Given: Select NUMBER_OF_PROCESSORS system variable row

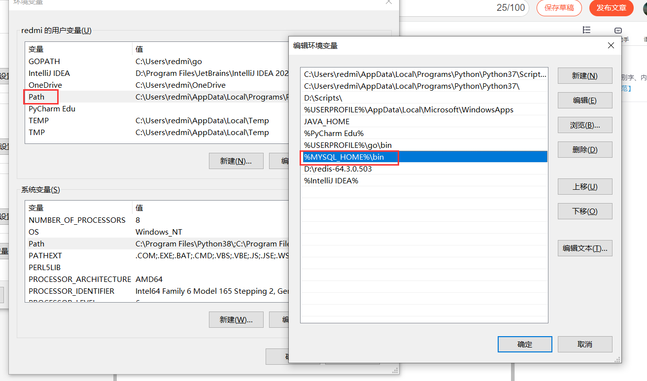Looking at the screenshot, I should pyautogui.click(x=157, y=220).
